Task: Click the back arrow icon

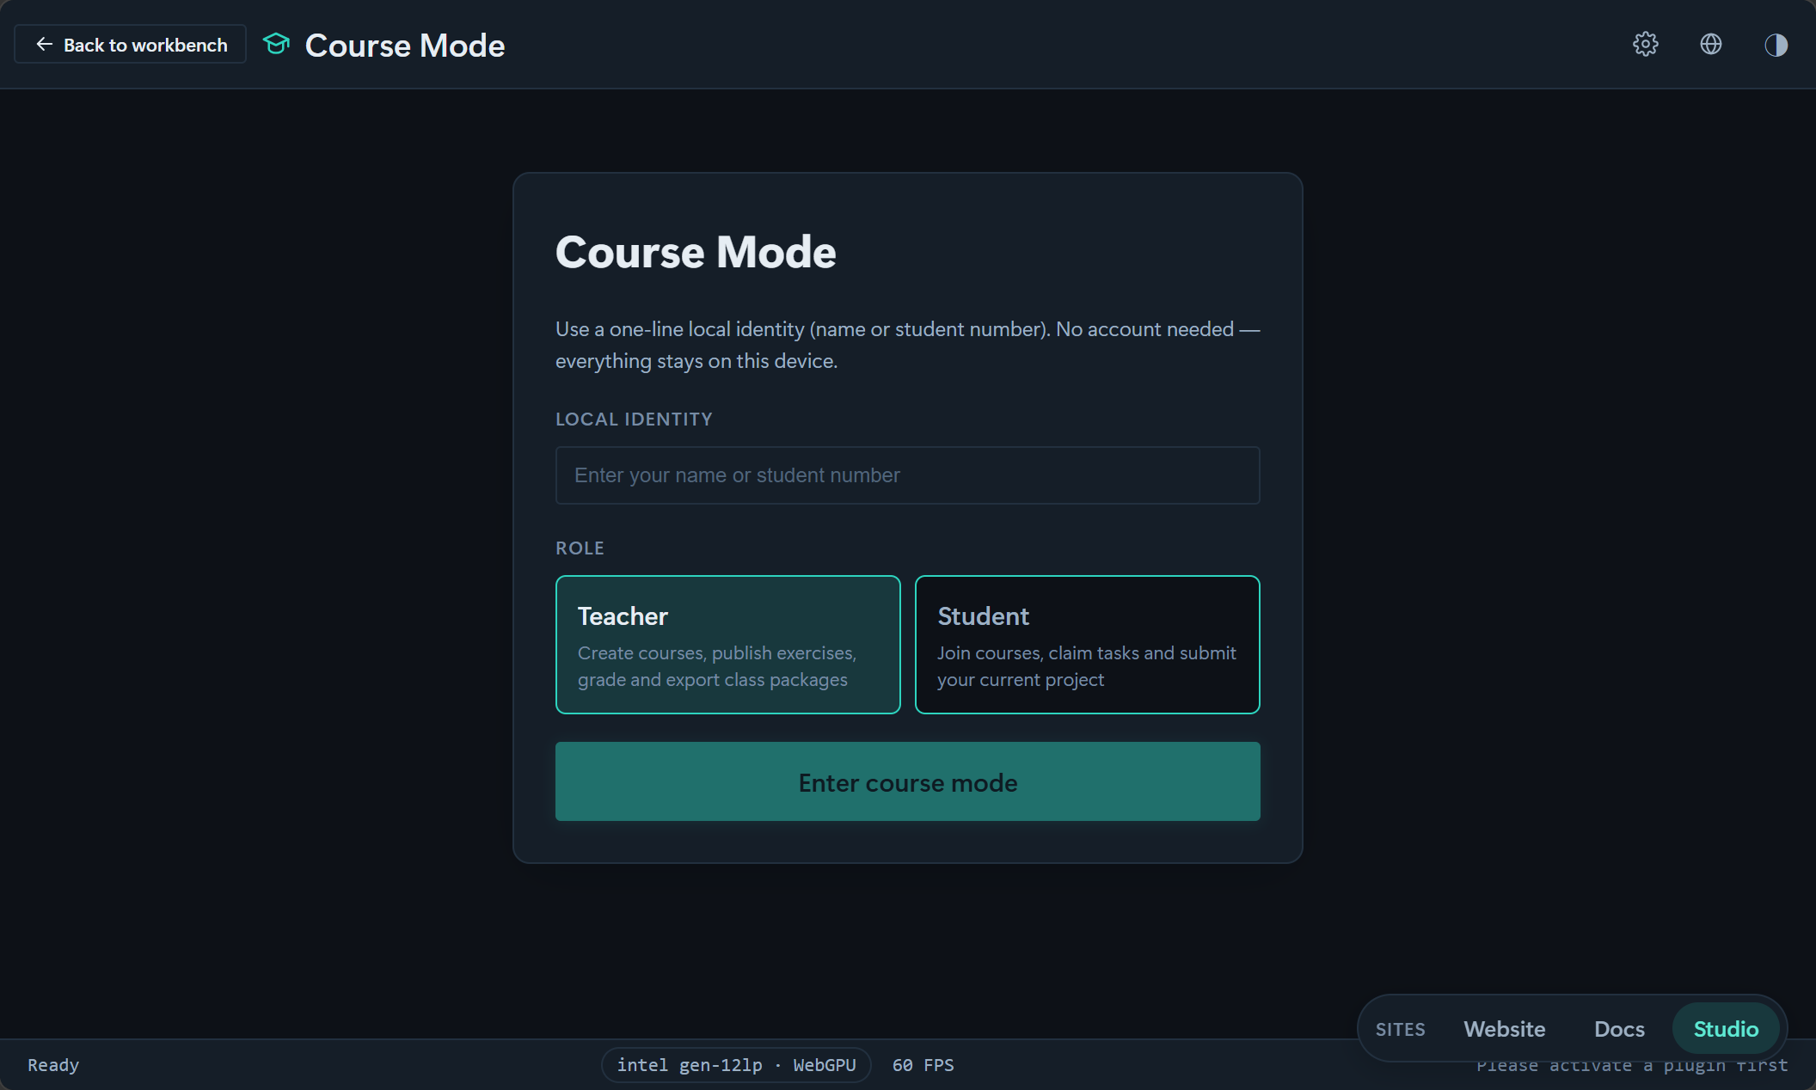Action: [x=44, y=44]
